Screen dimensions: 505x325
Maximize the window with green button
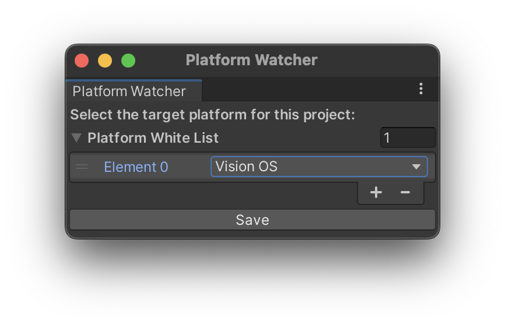click(x=128, y=60)
